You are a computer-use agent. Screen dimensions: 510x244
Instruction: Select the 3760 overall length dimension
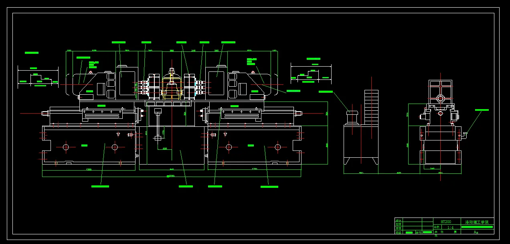(x=172, y=176)
